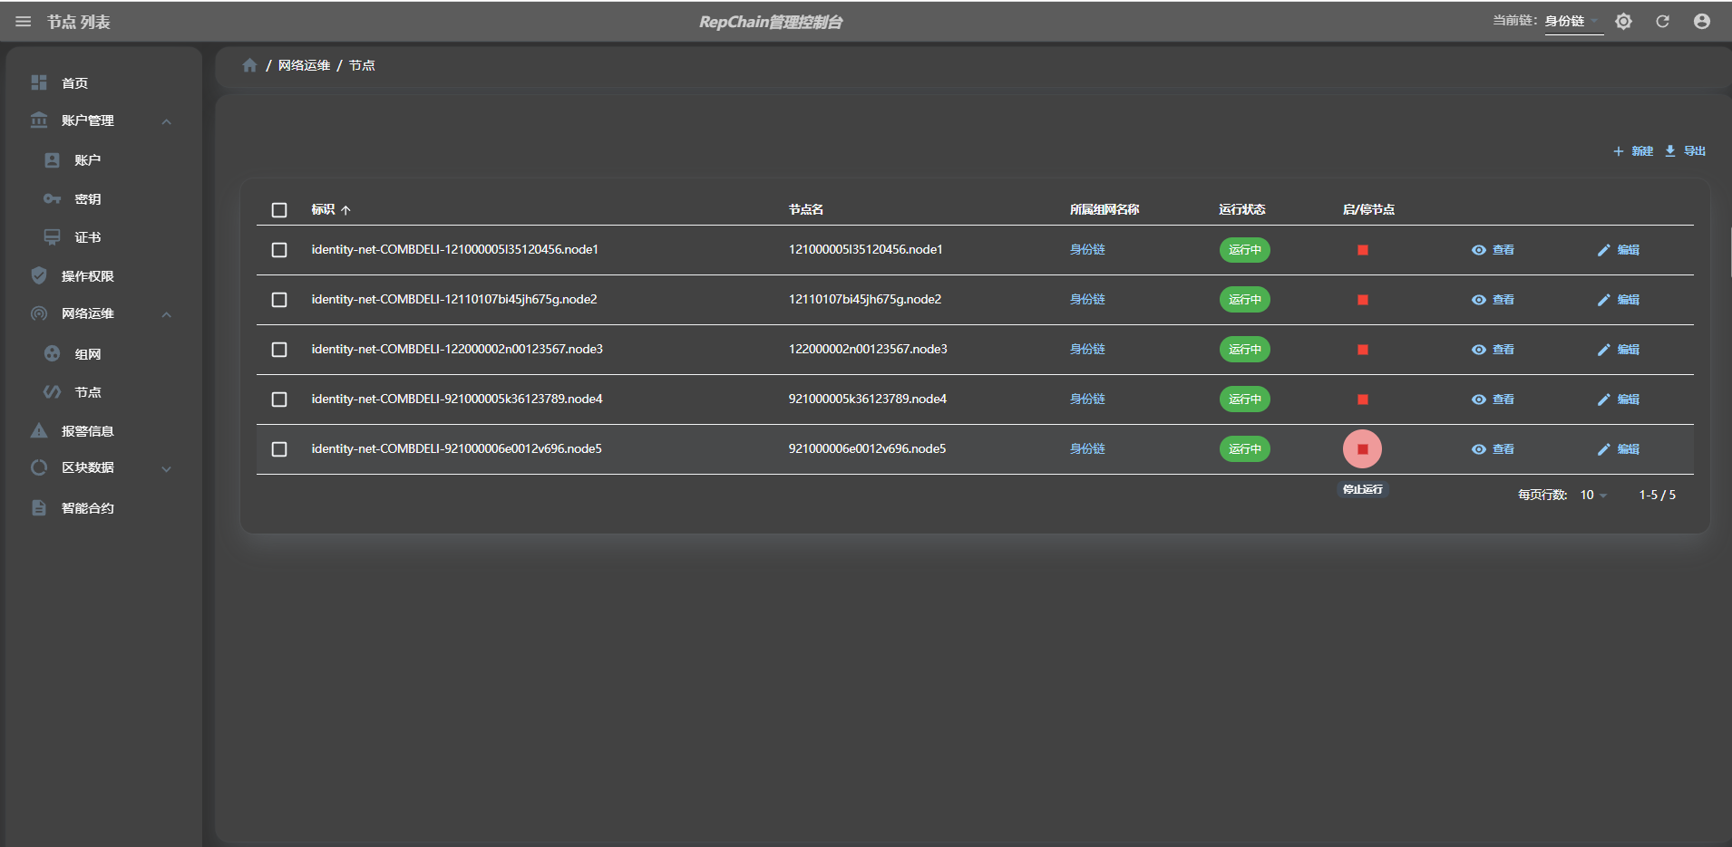Click pencil edit icon for node5
The width and height of the screenshot is (1732, 847).
(x=1603, y=449)
